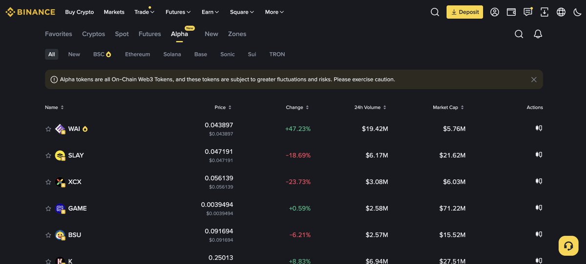The image size is (586, 264).
Task: Filter tokens by Sonic chain
Action: pos(228,54)
